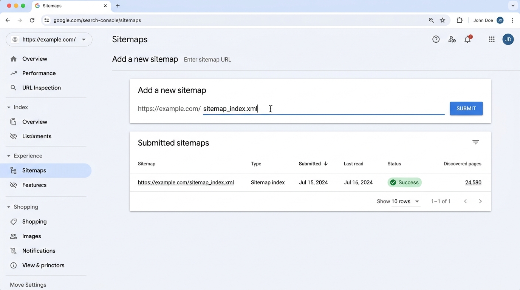Click the Success status badge
Viewport: 520px width, 290px height.
coord(404,182)
